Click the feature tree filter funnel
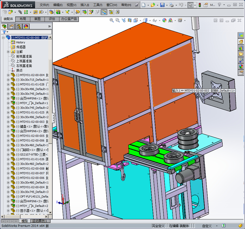Image resolution: width=245 pixels, height=229 pixels. click(4, 32)
